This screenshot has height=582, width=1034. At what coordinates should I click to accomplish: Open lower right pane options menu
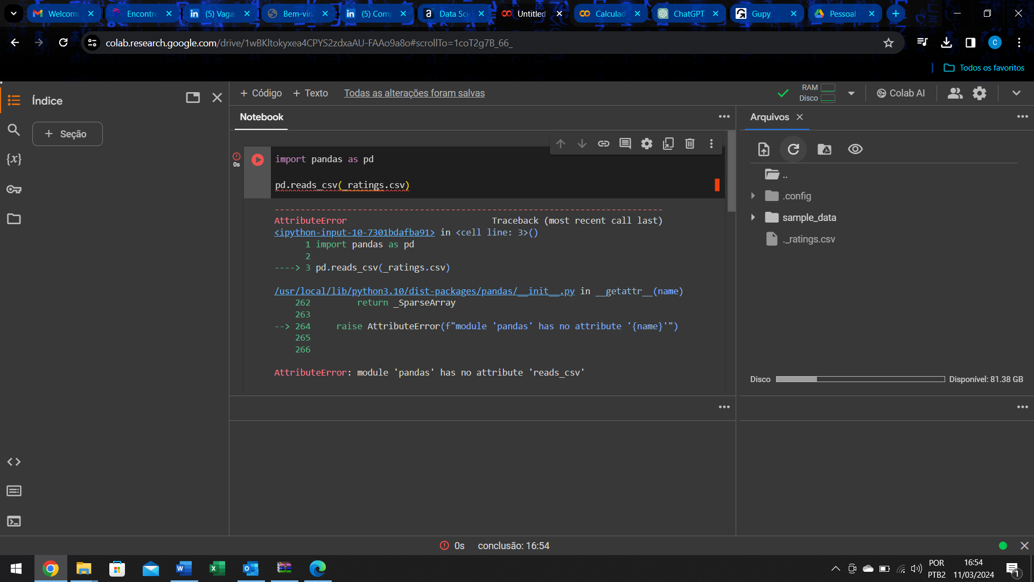1023,407
